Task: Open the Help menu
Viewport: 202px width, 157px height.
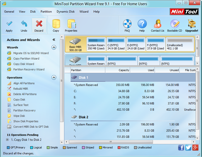Action: tap(96, 12)
